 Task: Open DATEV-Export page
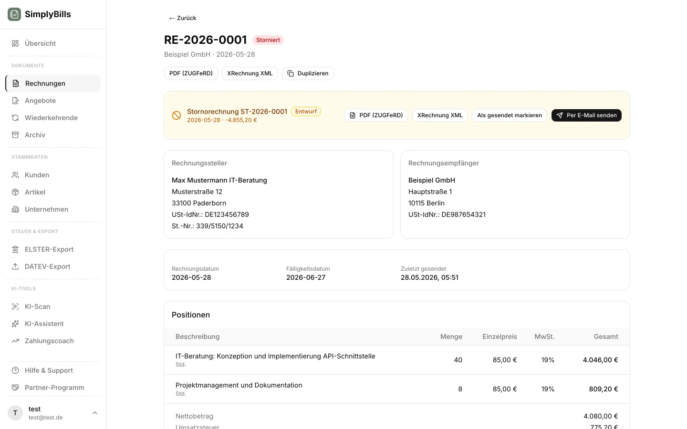click(53, 266)
